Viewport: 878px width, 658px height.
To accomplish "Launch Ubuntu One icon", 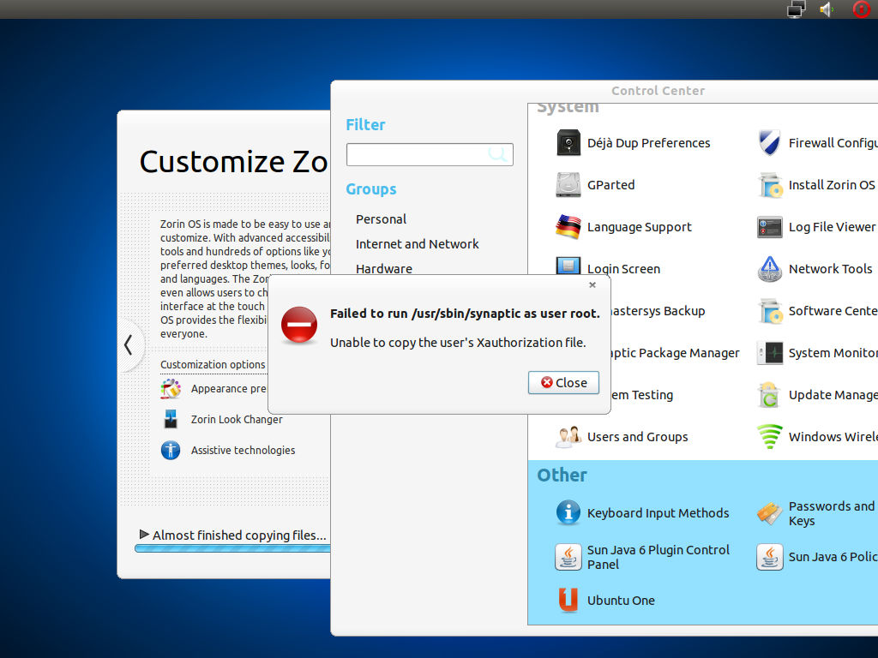I will pos(568,600).
